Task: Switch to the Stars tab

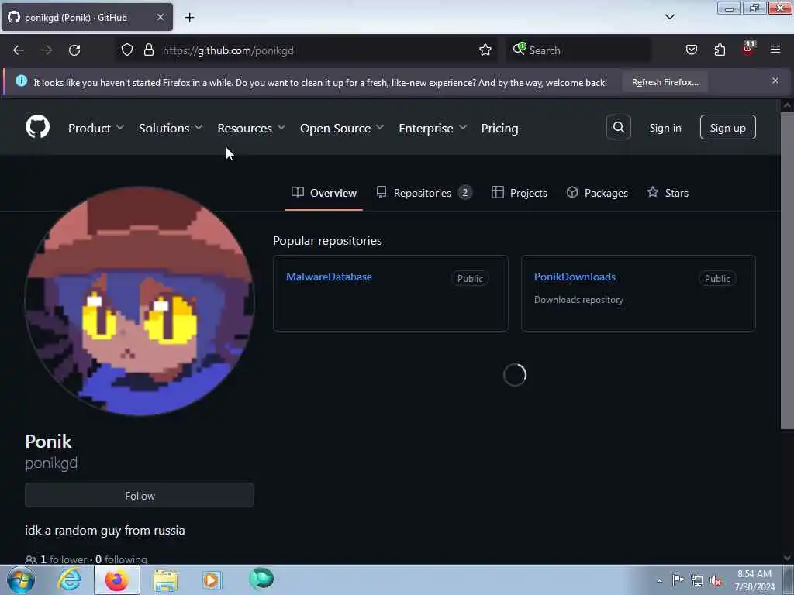Action: click(668, 193)
